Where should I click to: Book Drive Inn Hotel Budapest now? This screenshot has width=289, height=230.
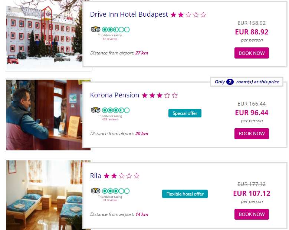click(x=252, y=53)
